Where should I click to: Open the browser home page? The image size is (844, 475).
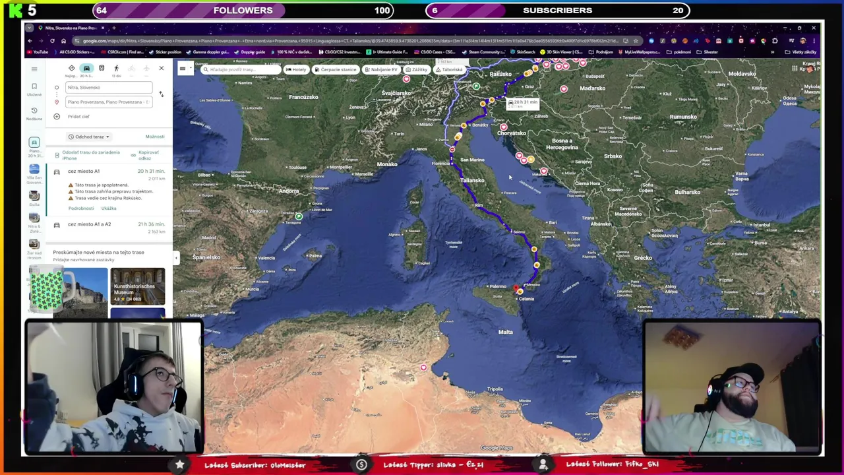click(63, 41)
